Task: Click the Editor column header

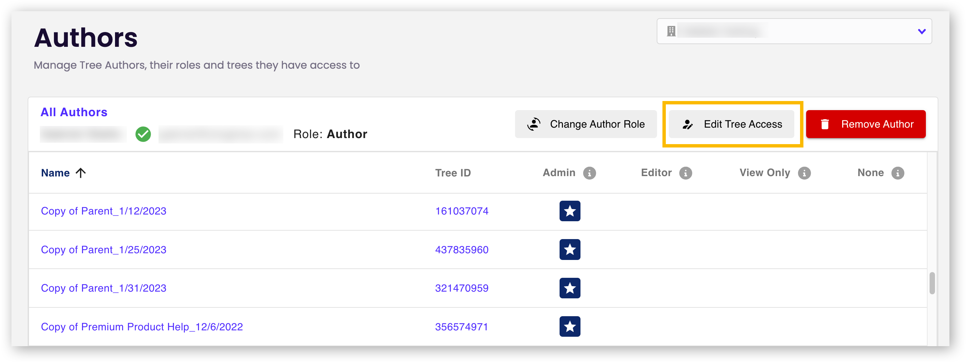Action: click(656, 173)
